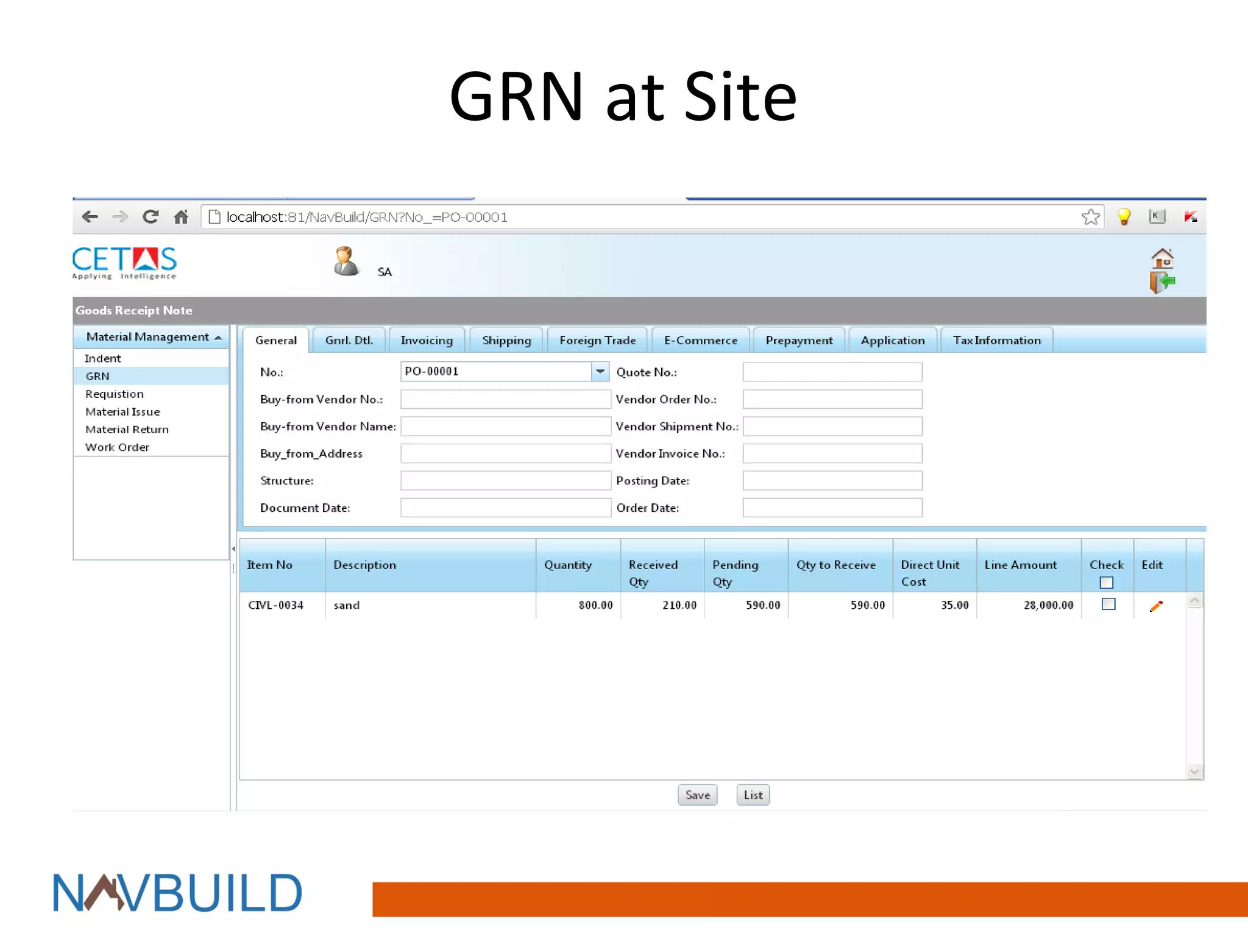
Task: Click the Buy-from Vendor Name field
Action: (x=506, y=426)
